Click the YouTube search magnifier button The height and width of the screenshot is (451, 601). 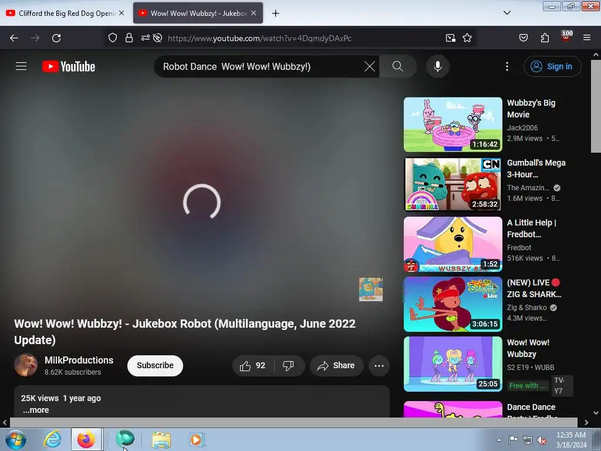pyautogui.click(x=398, y=66)
